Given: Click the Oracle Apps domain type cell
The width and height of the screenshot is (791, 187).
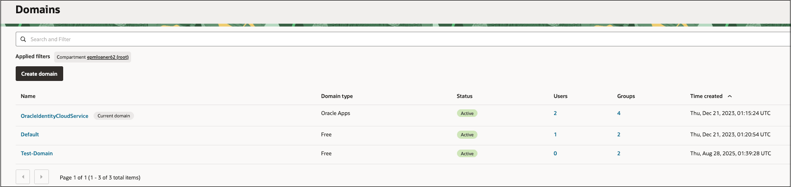Looking at the screenshot, I should tap(335, 113).
